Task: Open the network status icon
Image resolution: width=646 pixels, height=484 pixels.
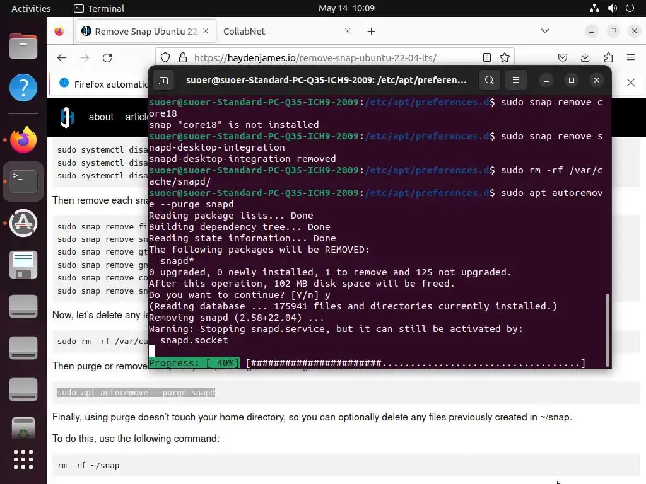Action: click(594, 8)
